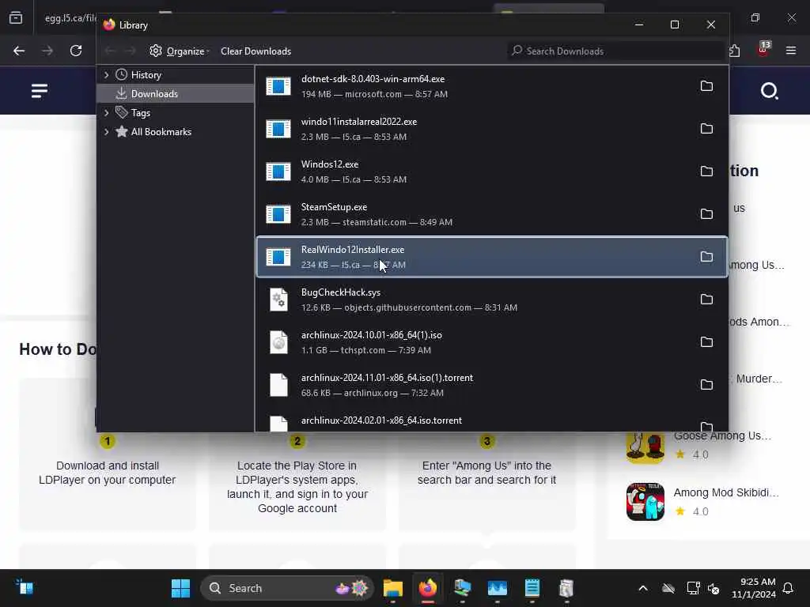Select Downloads in the Library sidebar

tap(176, 93)
